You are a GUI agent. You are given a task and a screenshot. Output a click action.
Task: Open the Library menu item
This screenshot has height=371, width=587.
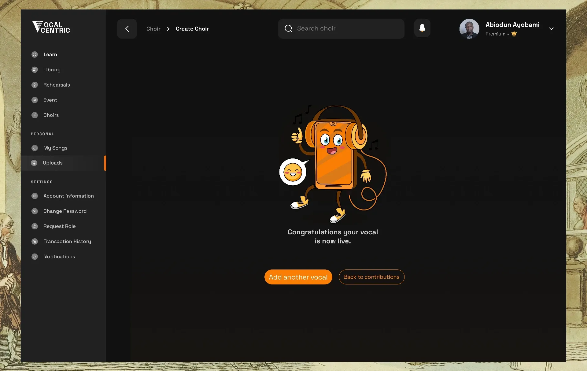click(x=52, y=70)
